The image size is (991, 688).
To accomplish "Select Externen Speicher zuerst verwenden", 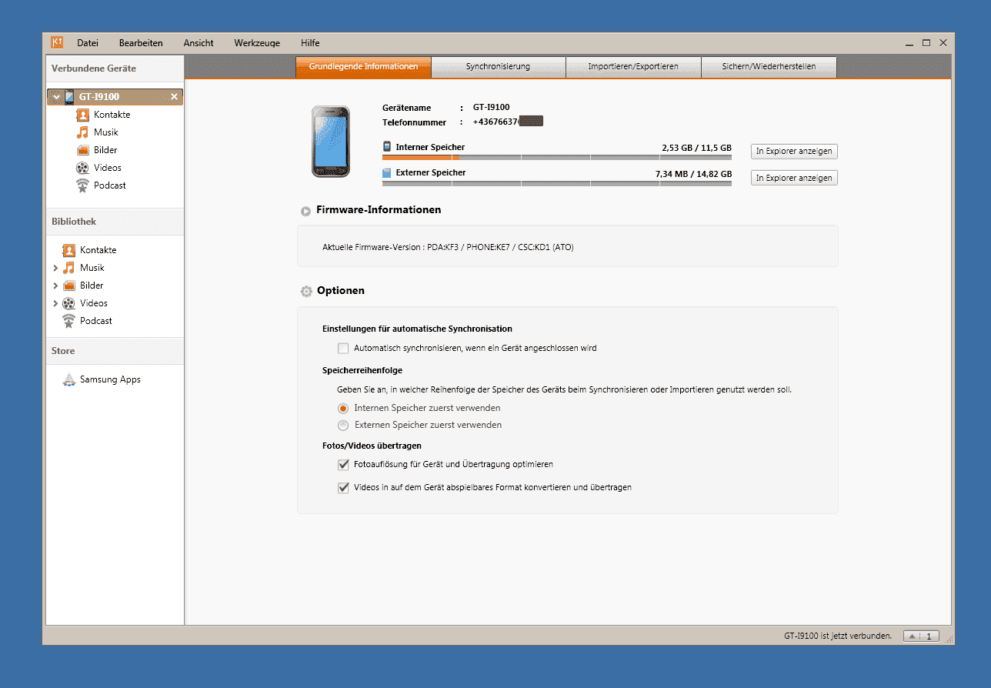I will pyautogui.click(x=343, y=425).
